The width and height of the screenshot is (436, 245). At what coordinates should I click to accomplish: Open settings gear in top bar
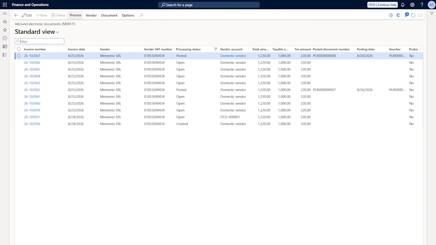(x=412, y=5)
